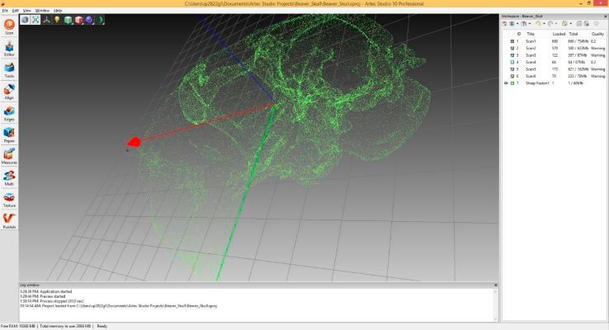Screen dimensions: 609x330
Task: Open the Texture panel
Action: [9, 200]
